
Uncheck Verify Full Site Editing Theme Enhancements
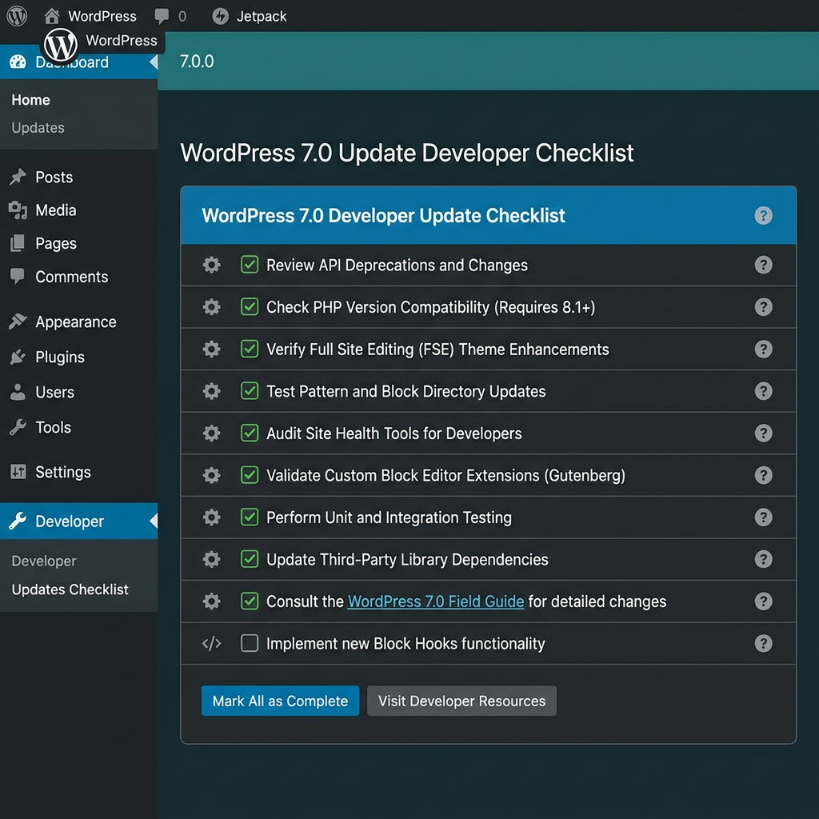(250, 349)
